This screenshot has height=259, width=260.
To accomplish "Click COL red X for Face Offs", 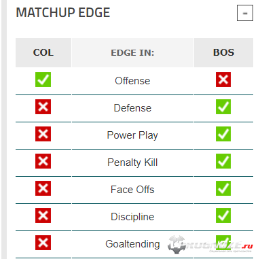I will [43, 188].
